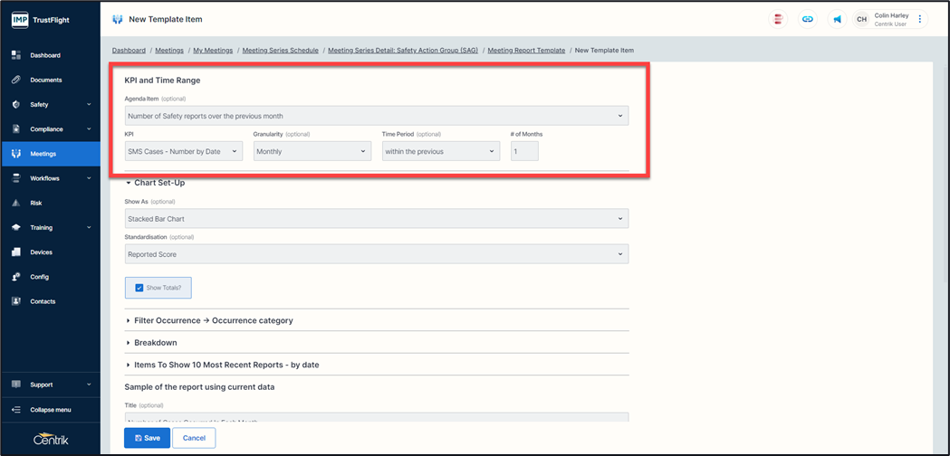The height and width of the screenshot is (456, 950).
Task: Toggle the Show Totals checkbox
Action: click(x=139, y=288)
